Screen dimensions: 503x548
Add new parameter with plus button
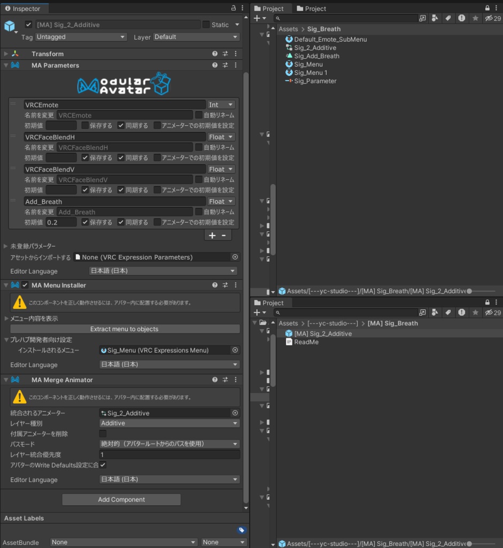[x=212, y=235]
